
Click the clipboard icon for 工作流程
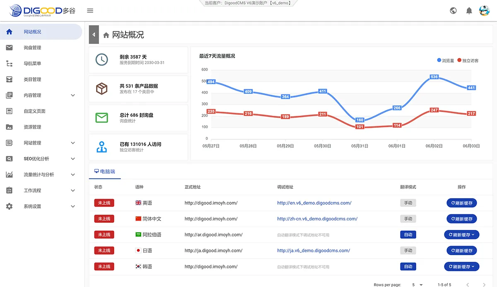9,190
